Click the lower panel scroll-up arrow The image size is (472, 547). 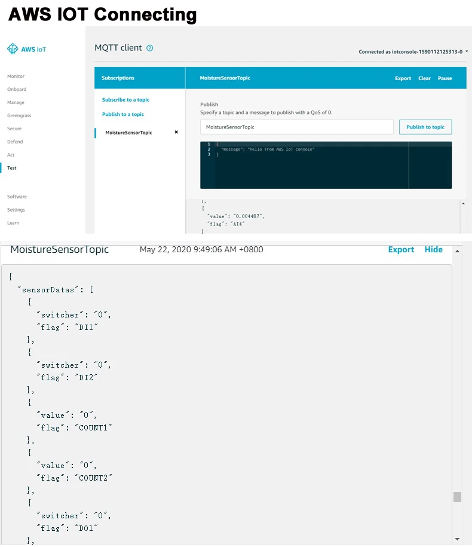click(x=457, y=251)
